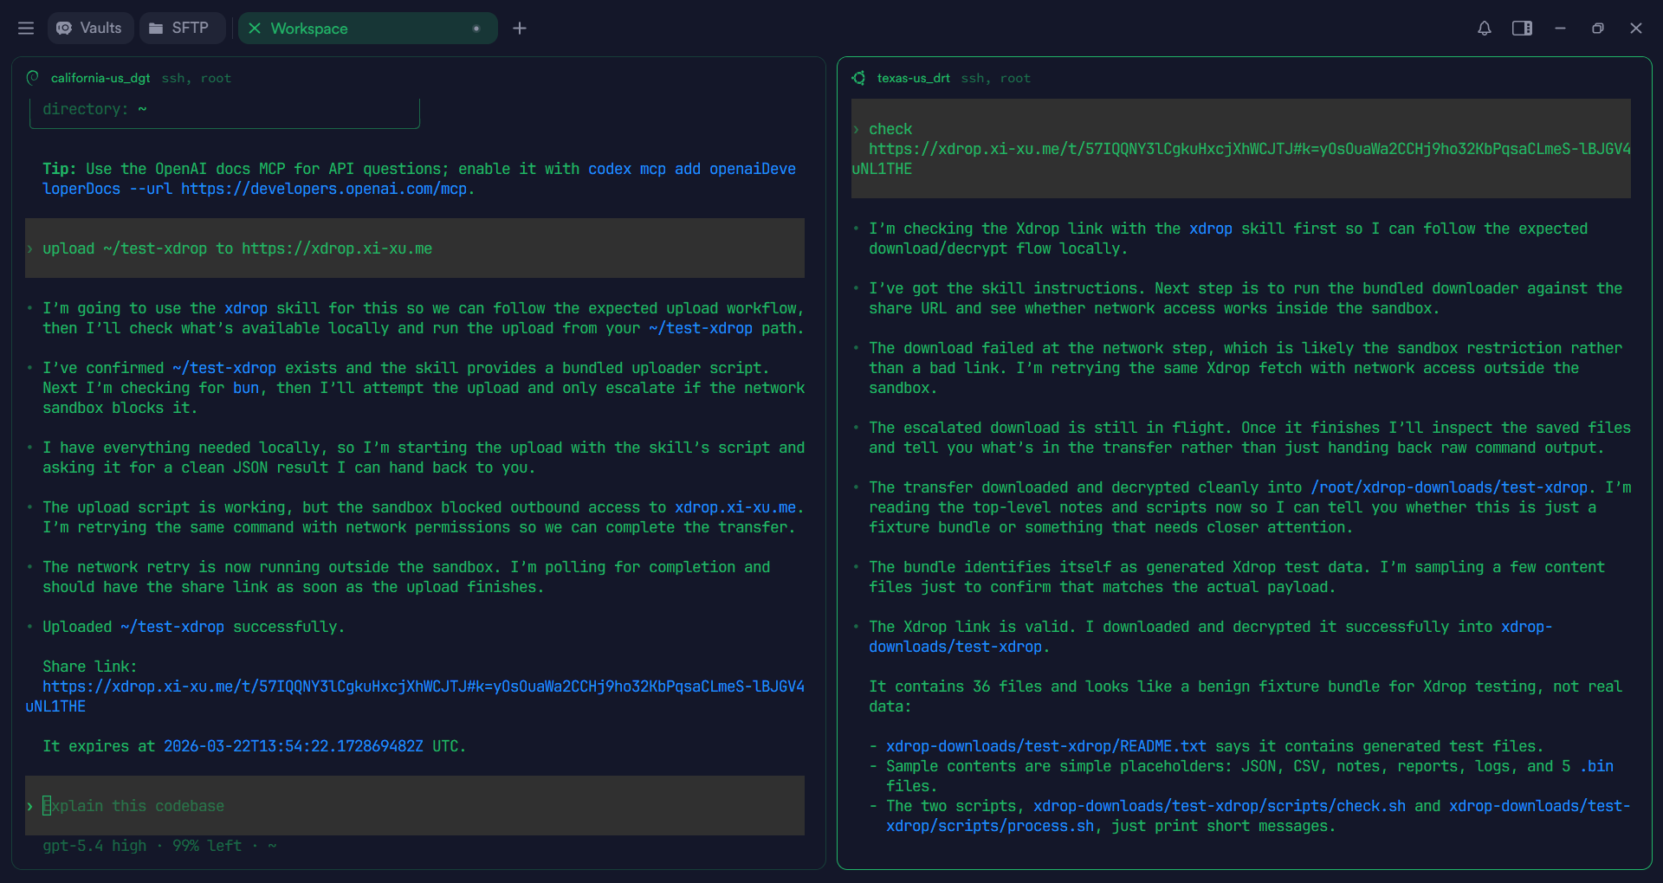Click the developers.openai.com/mcp URL
The image size is (1663, 883).
click(x=324, y=189)
